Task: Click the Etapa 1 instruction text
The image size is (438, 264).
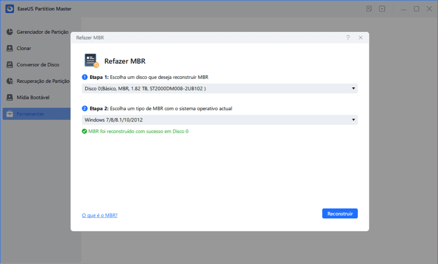Action: [x=149, y=77]
